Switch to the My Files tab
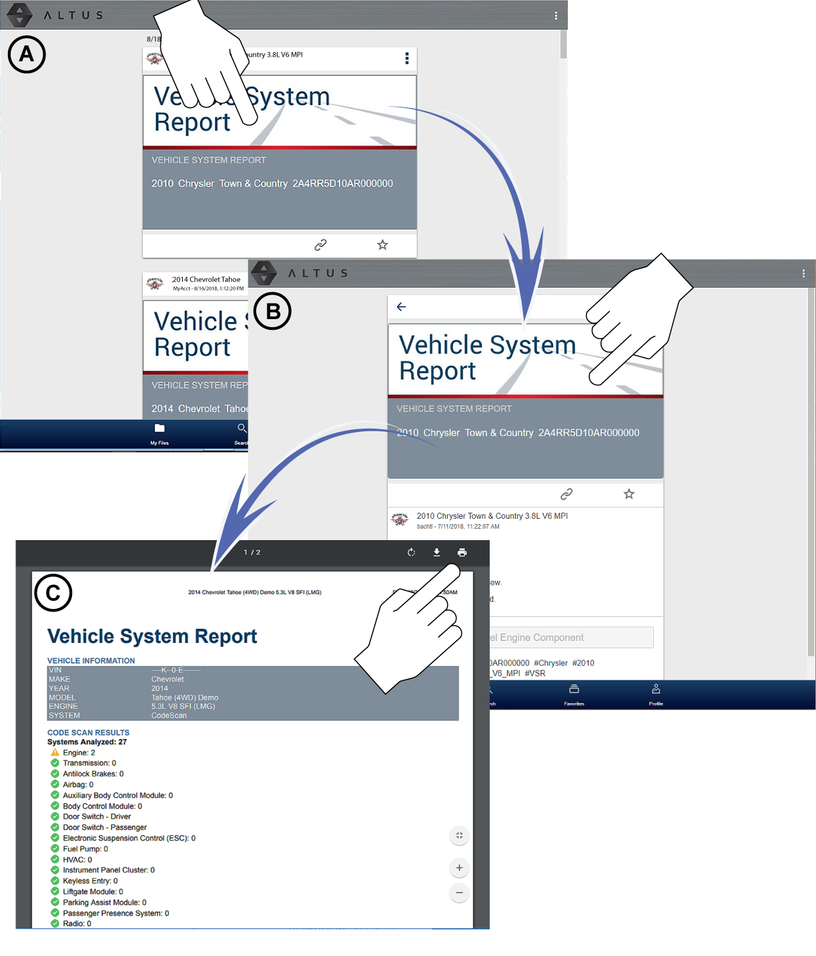 coord(159,433)
